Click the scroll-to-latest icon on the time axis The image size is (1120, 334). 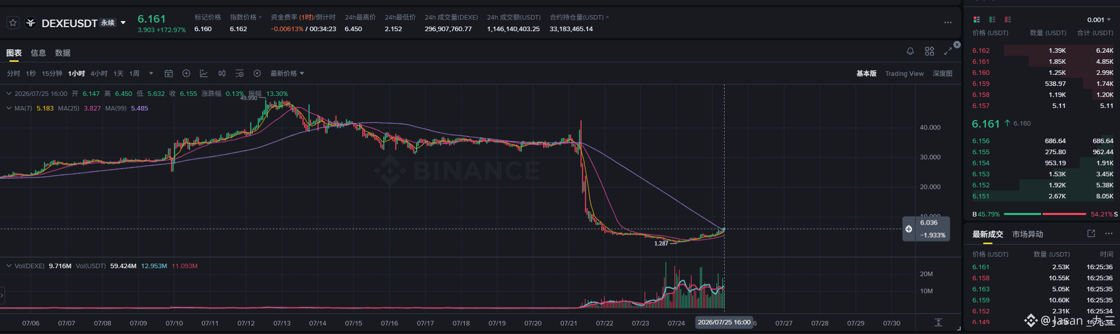[x=938, y=322]
